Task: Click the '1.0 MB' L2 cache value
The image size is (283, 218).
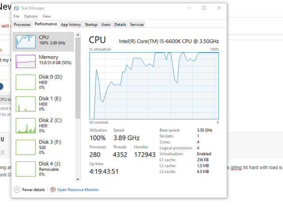Action: tap(203, 166)
